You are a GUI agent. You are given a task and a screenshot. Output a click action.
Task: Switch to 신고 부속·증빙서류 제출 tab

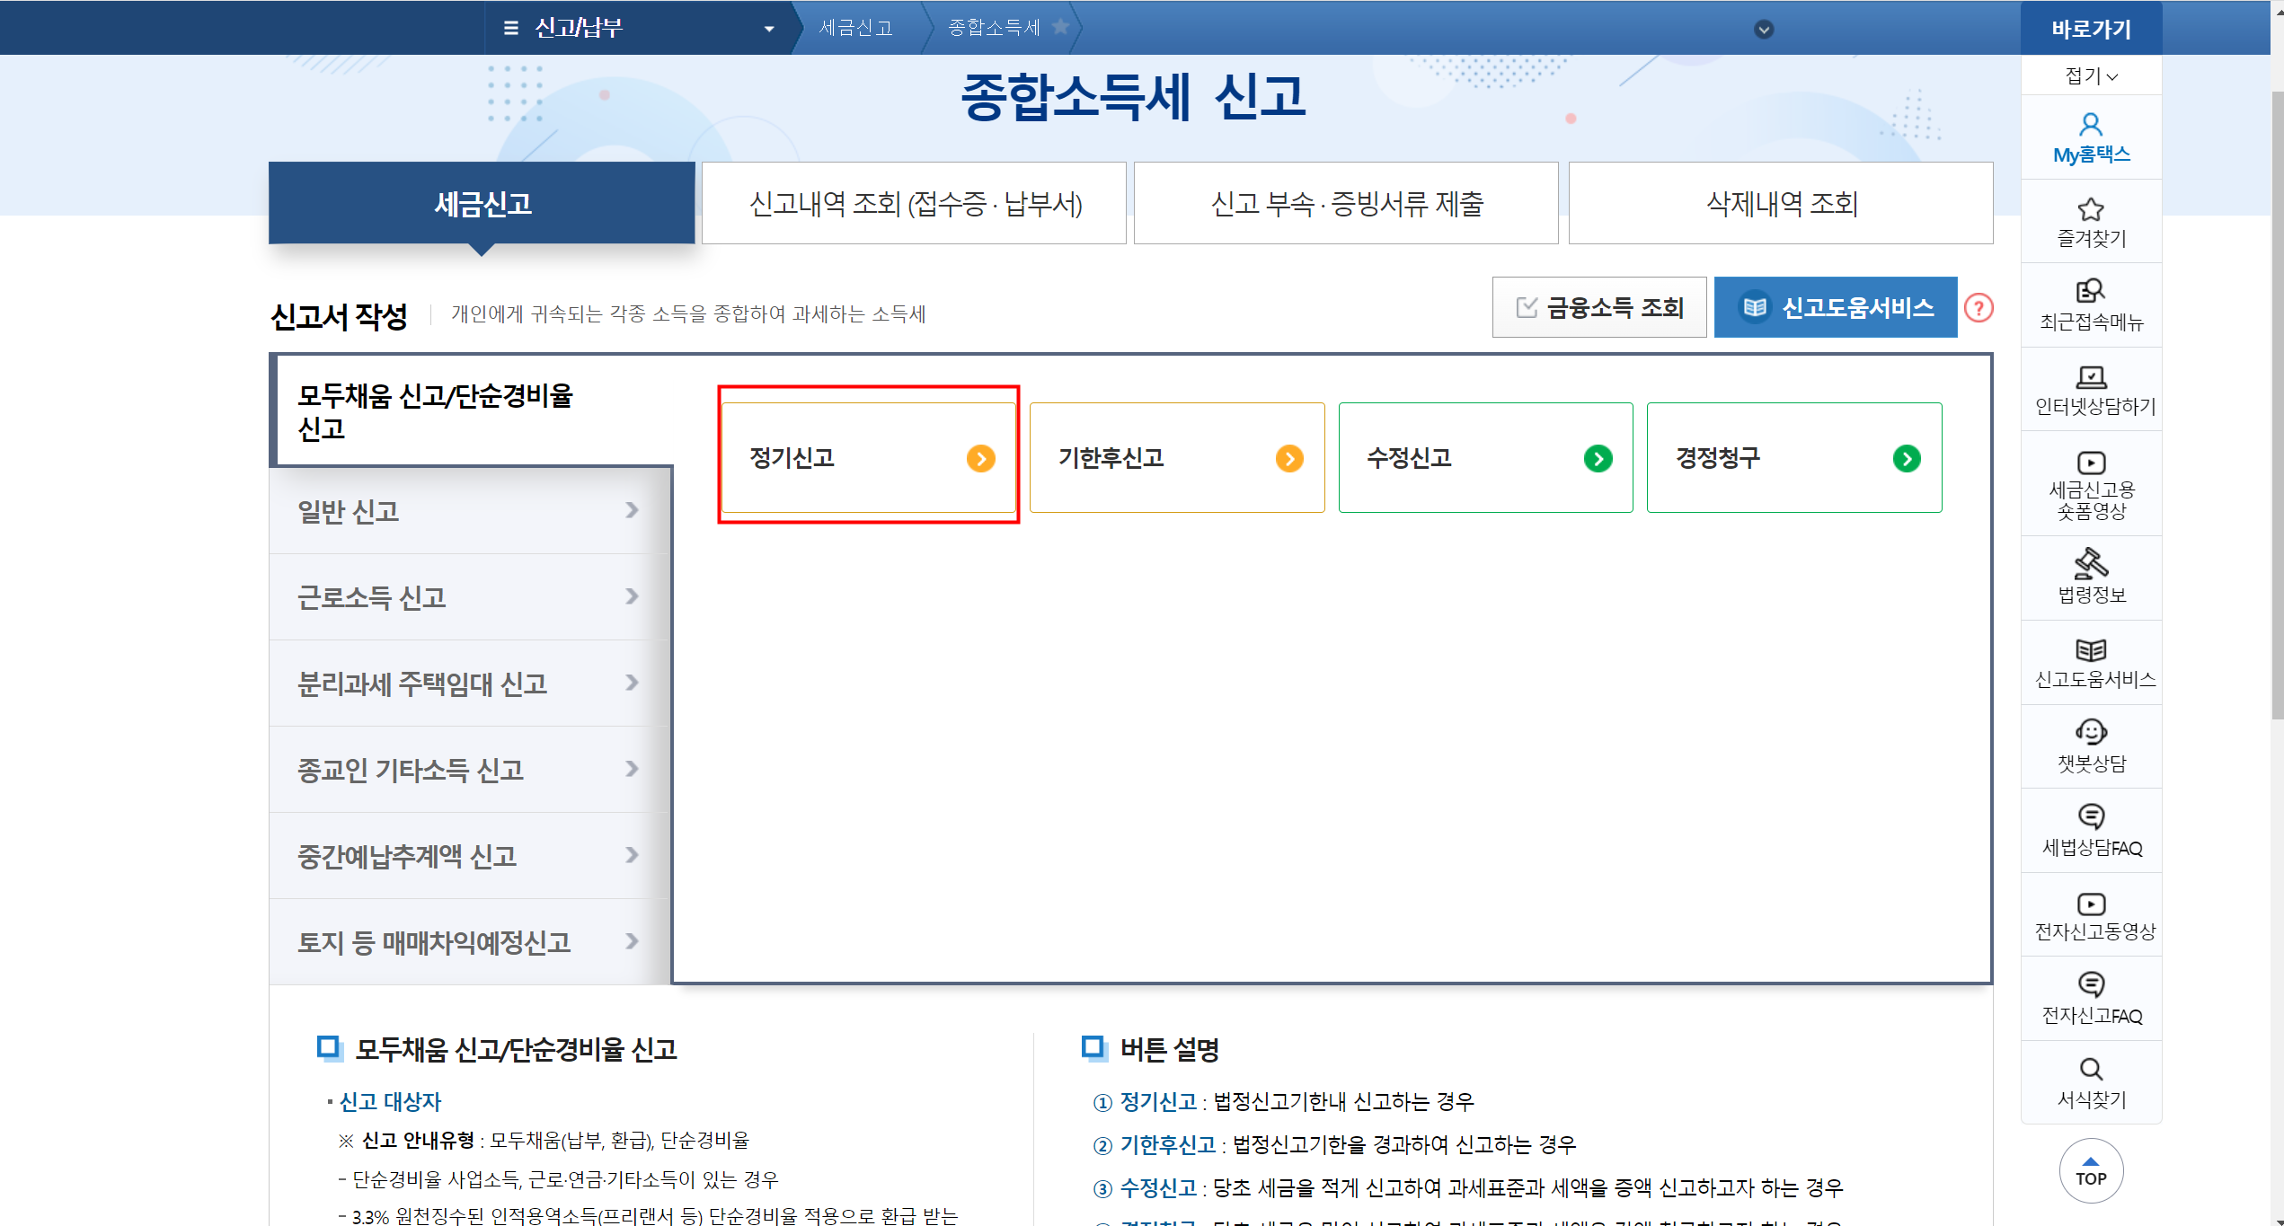coord(1346,203)
